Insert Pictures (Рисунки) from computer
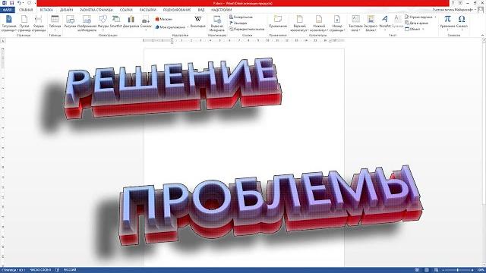 click(x=71, y=22)
